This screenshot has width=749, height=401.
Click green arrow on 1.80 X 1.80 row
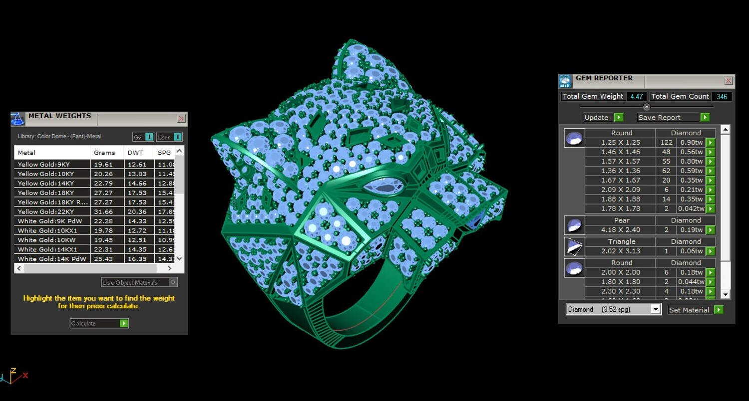(x=710, y=282)
